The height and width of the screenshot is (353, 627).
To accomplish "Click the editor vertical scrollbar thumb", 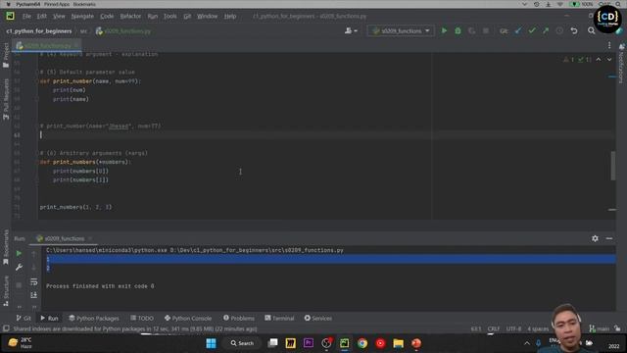I will (x=613, y=166).
